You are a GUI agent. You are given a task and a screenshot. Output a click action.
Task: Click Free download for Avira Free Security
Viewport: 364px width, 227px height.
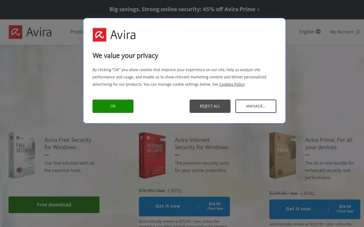54,205
